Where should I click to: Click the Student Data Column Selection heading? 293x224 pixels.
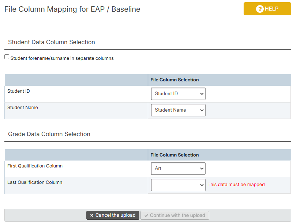[x=52, y=42]
